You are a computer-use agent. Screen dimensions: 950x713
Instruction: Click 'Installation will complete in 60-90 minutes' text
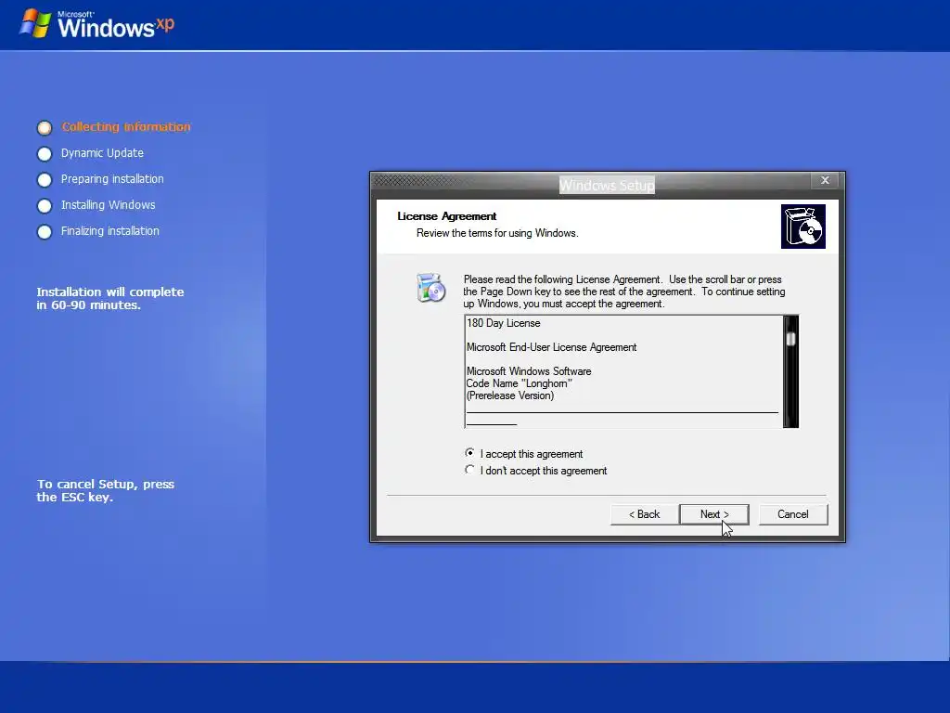click(x=109, y=298)
